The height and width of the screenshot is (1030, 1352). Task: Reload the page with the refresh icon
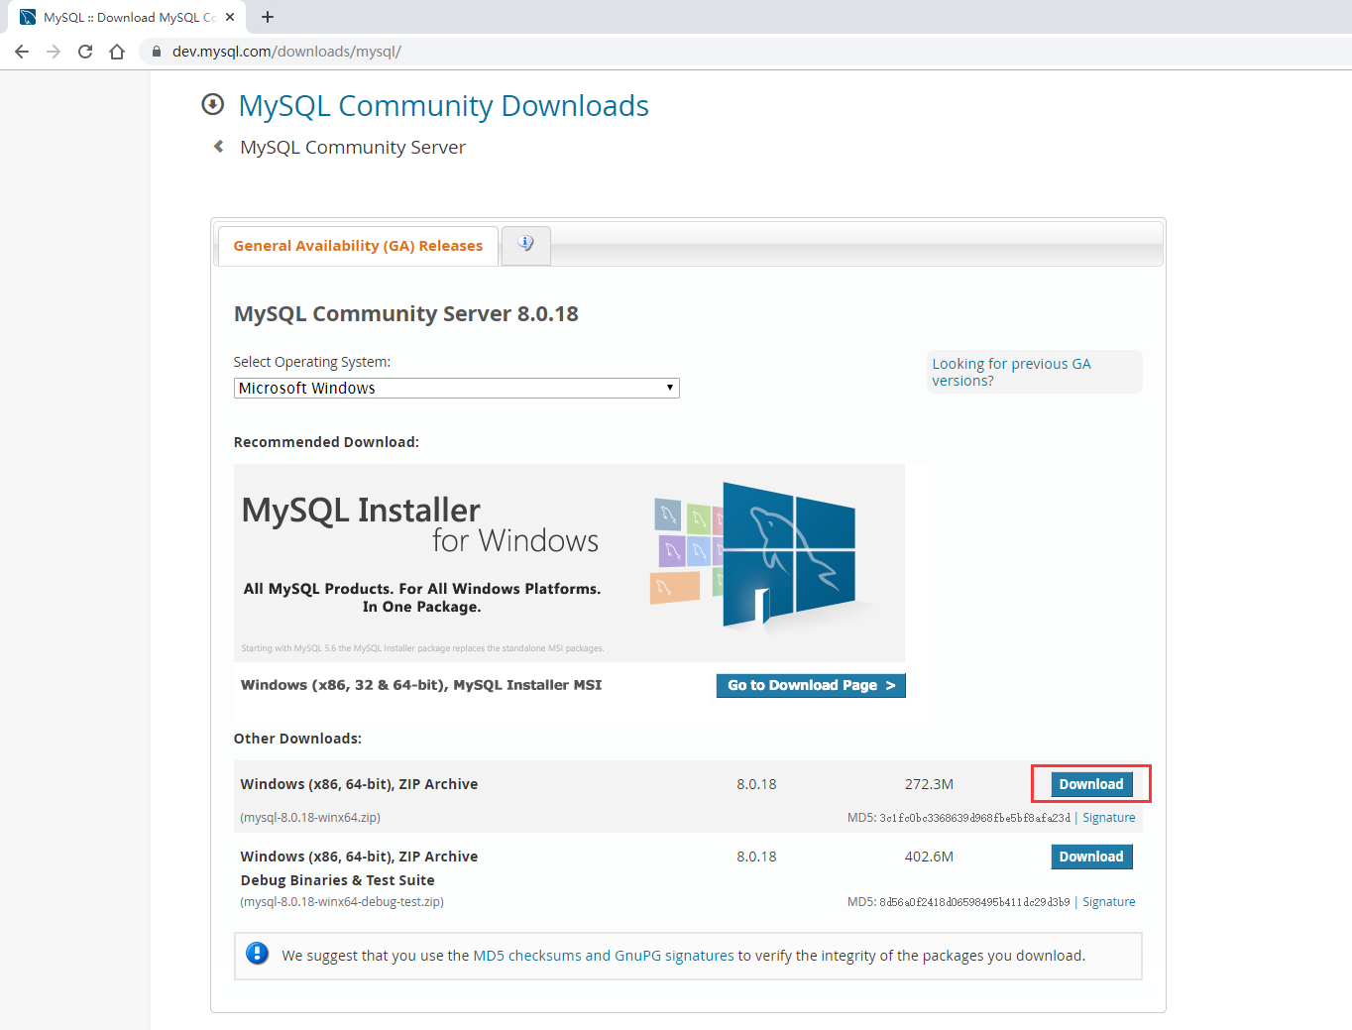click(85, 52)
